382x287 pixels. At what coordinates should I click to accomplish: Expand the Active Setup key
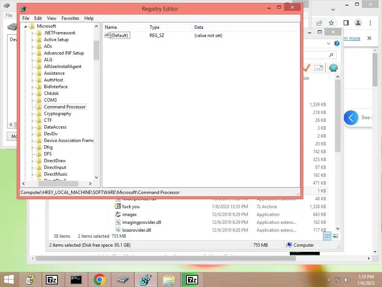click(32, 40)
